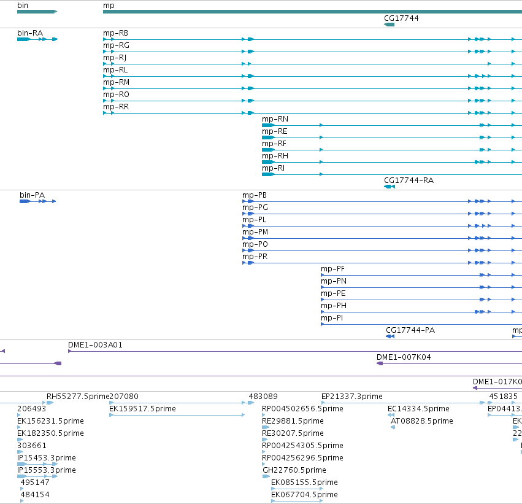The image size is (522, 504).
Task: Select protein mp-PH
Action: coord(421,312)
